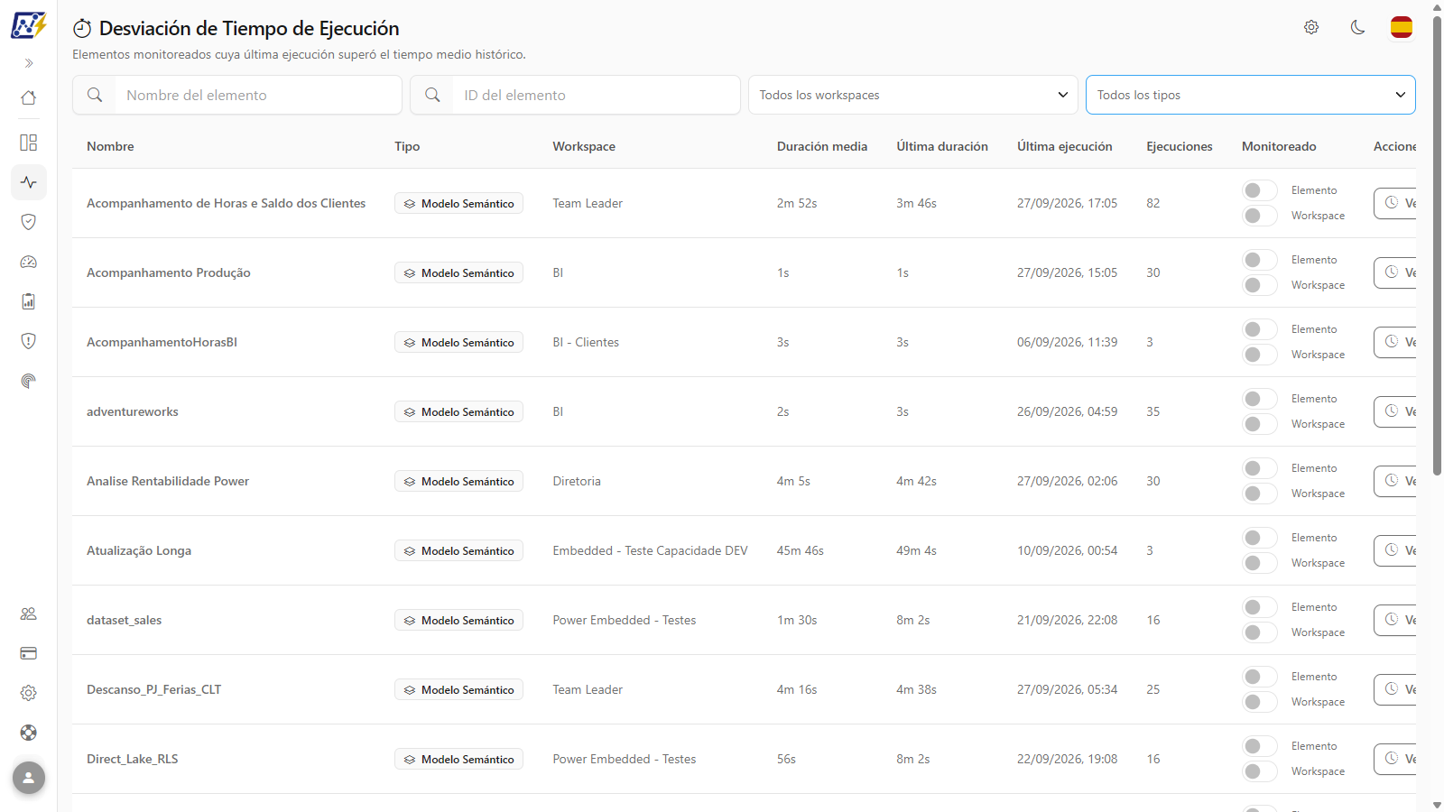Click the 'Diretoria' workspace cell
The height and width of the screenshot is (812, 1444).
tap(577, 481)
